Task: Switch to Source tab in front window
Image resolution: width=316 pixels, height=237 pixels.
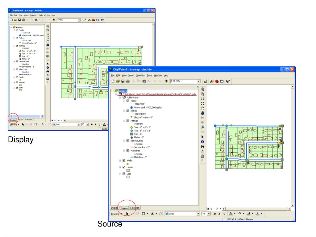Action: click(x=124, y=208)
